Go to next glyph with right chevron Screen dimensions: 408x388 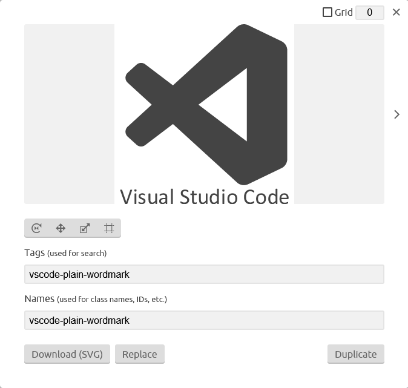396,114
